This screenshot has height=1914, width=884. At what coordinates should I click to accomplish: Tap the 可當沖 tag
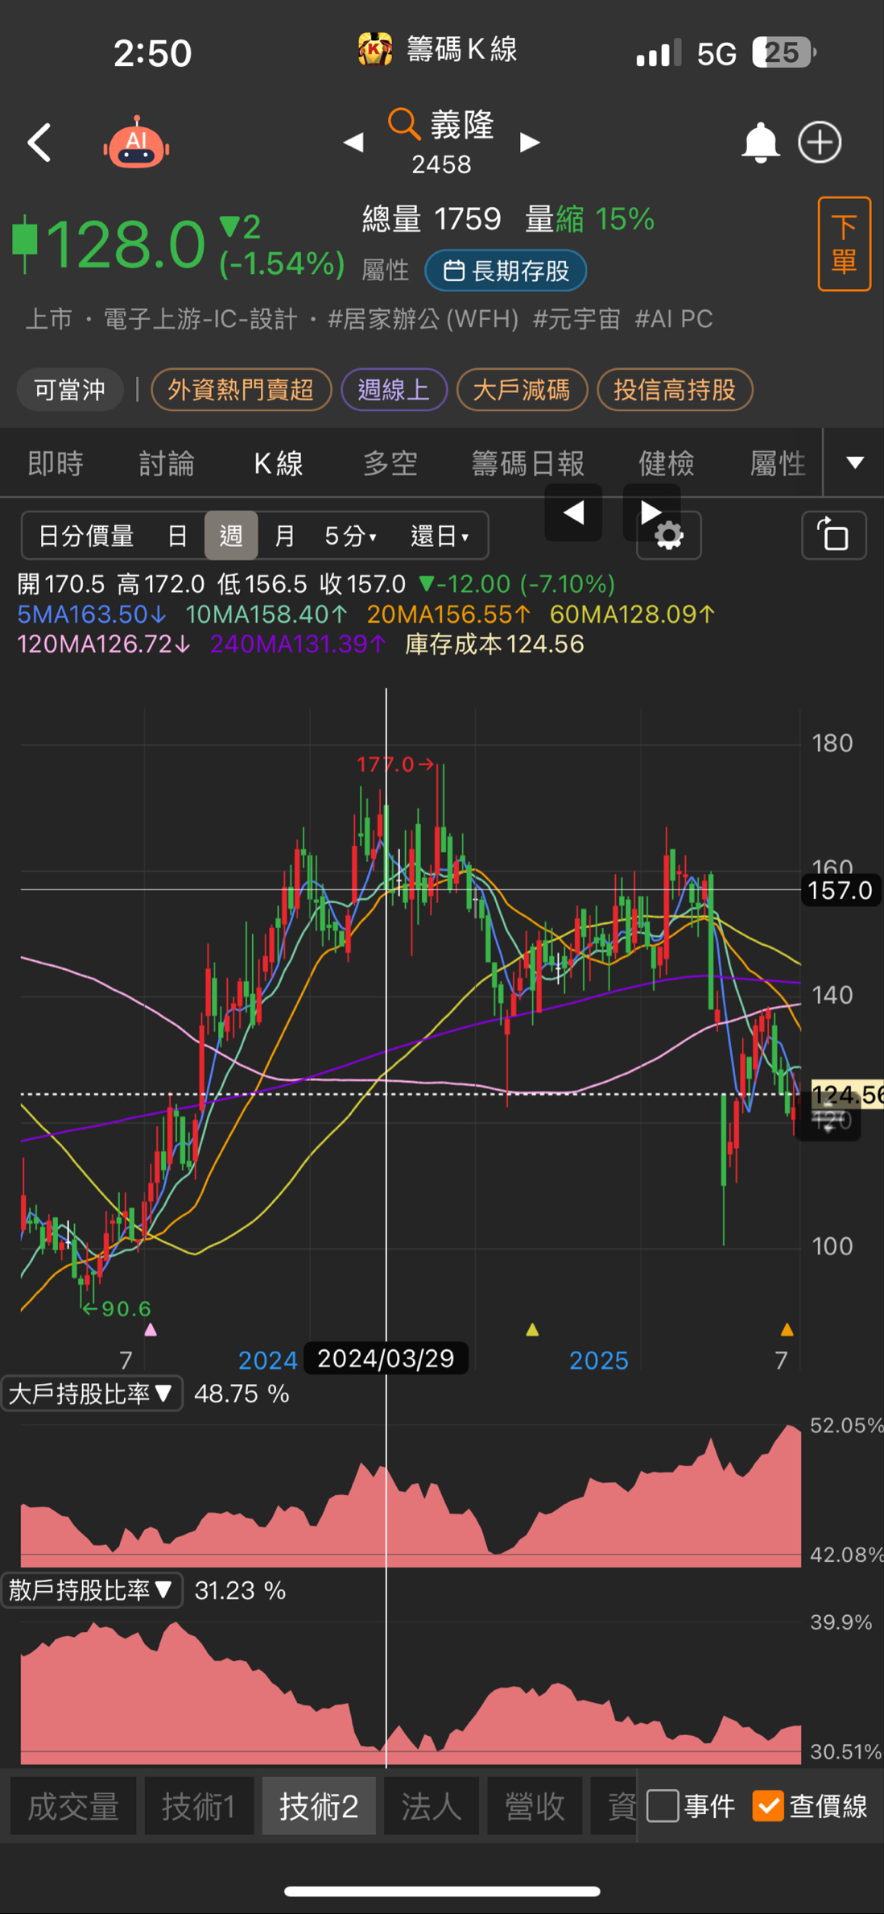70,390
